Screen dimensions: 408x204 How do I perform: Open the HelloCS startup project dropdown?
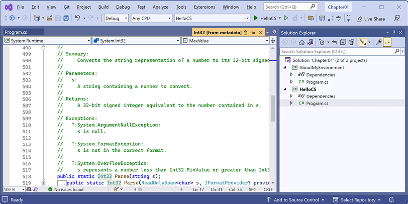tap(213, 18)
